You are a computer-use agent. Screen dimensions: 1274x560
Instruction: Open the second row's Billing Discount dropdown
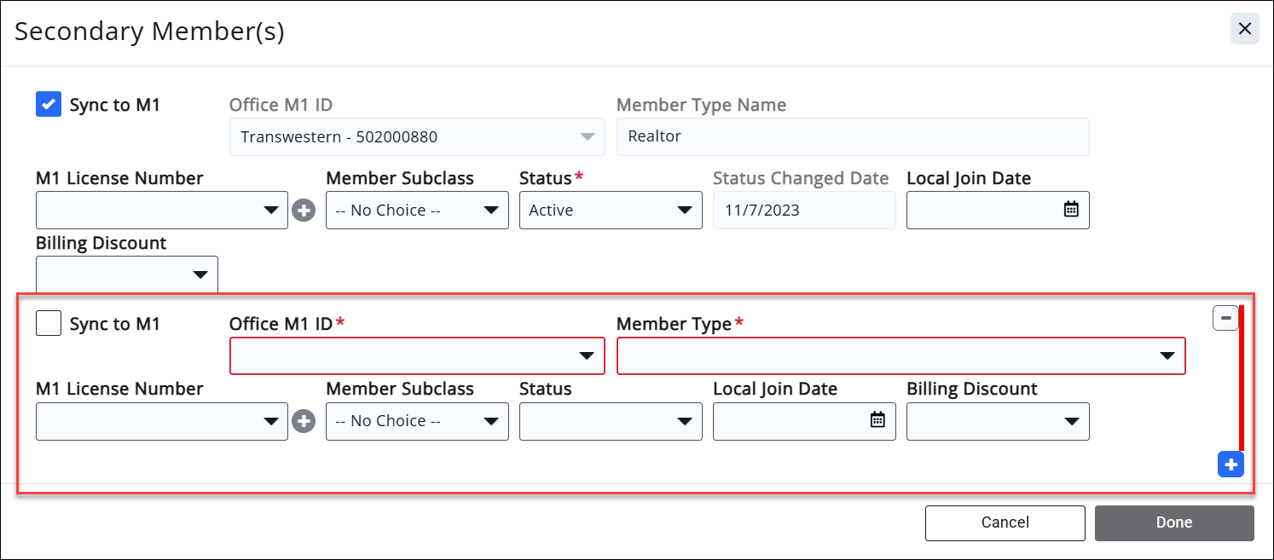[998, 421]
